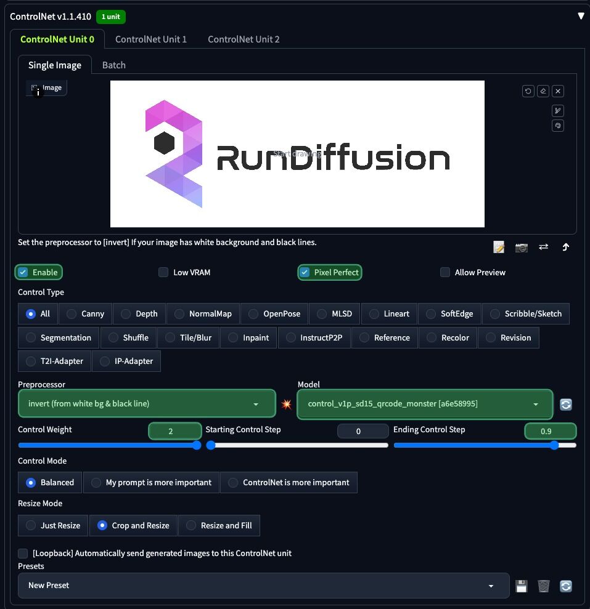This screenshot has height=609, width=590.
Task: Click the Image label icon
Action: click(x=35, y=88)
